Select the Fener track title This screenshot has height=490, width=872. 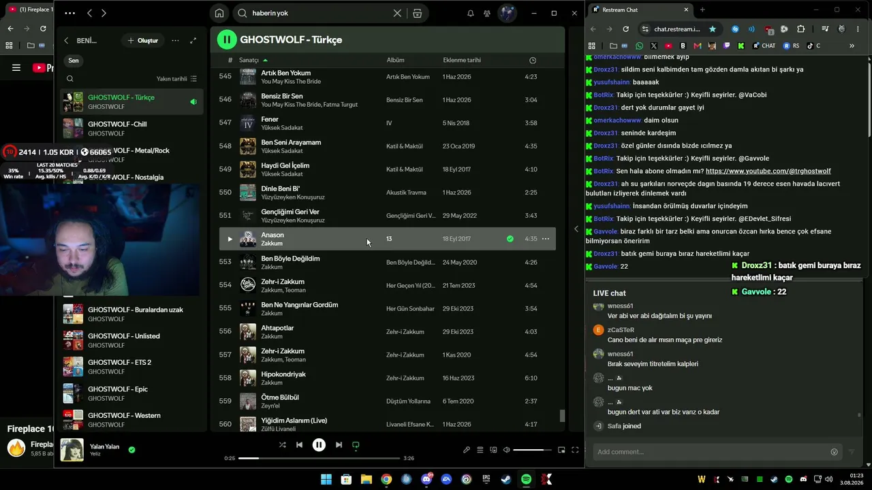coord(270,119)
